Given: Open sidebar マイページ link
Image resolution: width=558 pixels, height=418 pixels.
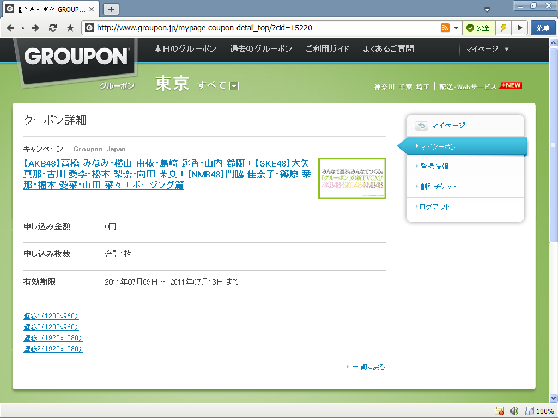Looking at the screenshot, I should pyautogui.click(x=448, y=126).
